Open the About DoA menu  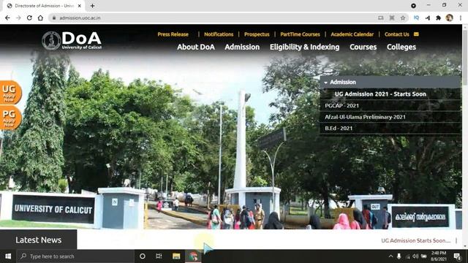196,47
